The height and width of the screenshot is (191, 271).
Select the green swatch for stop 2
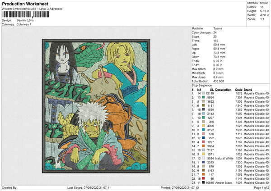pos(203,98)
